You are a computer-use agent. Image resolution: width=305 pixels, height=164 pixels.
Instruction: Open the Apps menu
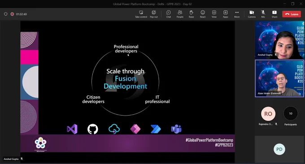point(226,14)
